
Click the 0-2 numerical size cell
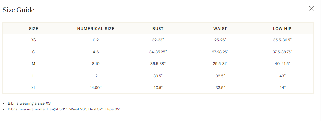click(96, 40)
